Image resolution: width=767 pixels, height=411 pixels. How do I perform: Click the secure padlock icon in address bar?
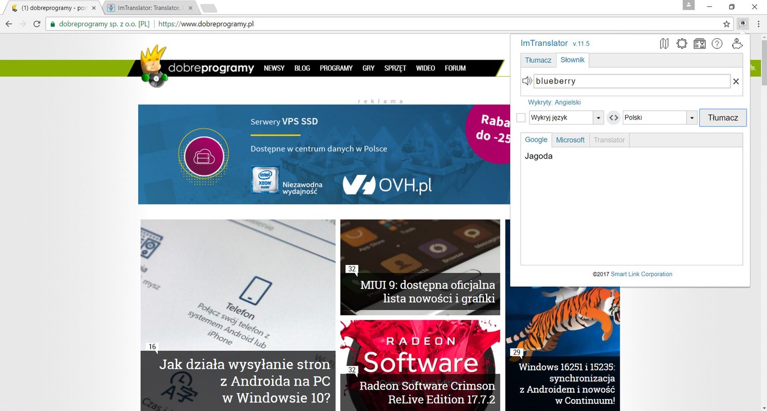pyautogui.click(x=53, y=24)
